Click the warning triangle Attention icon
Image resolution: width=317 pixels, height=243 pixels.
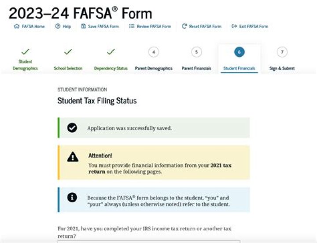(73, 157)
